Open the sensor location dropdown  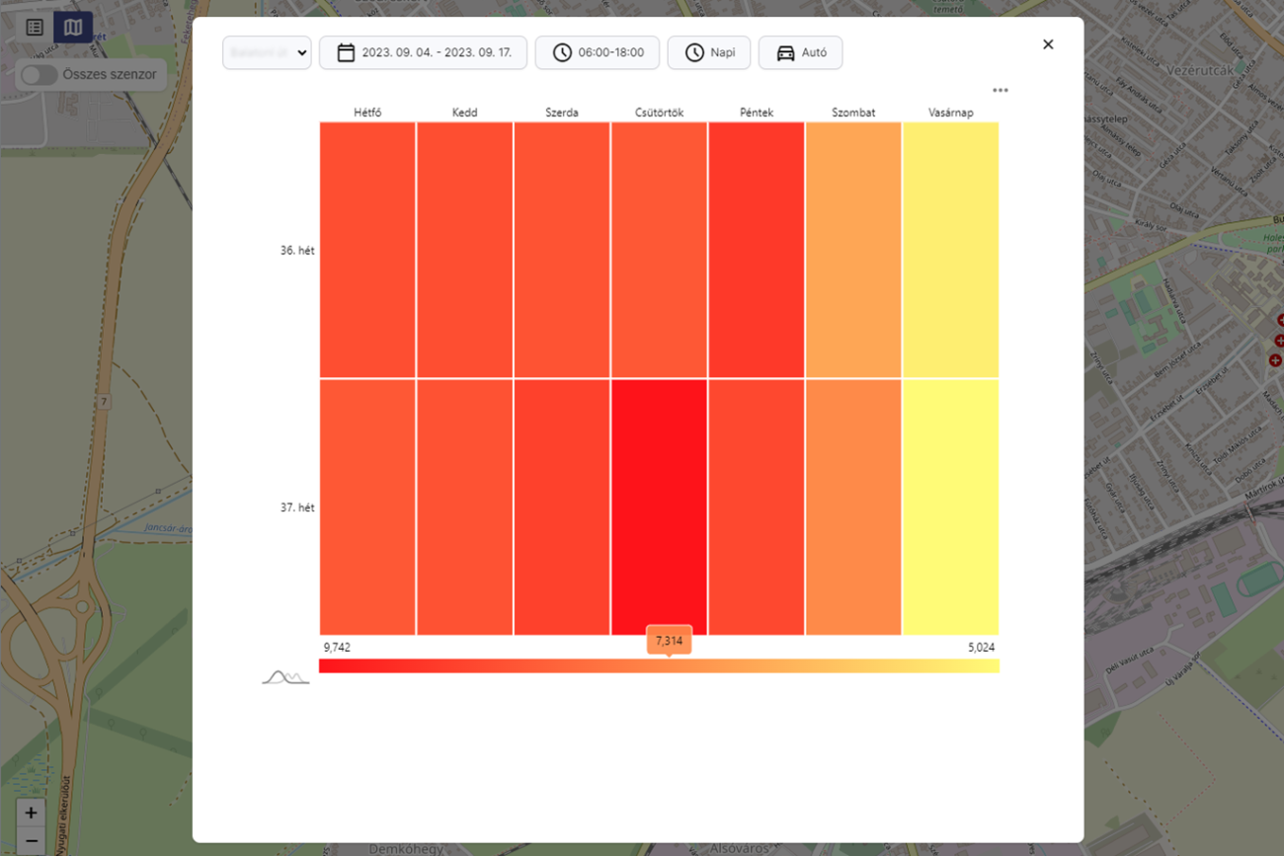tap(267, 52)
